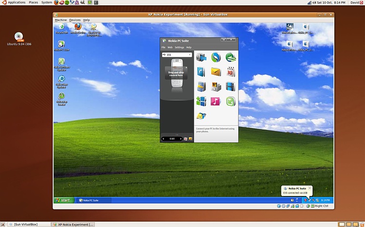Screen dimensions: 365x227
Task: Open the blue-and-green swirl Synchronize icon
Action: 216,57
